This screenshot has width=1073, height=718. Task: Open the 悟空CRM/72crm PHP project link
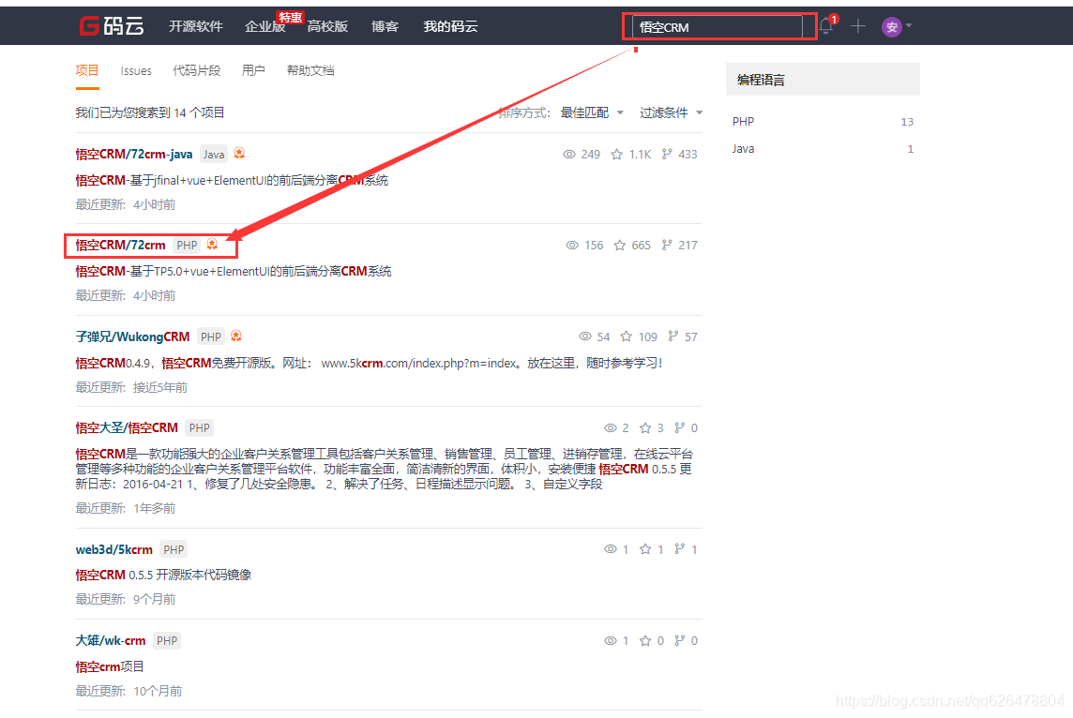[x=120, y=246]
